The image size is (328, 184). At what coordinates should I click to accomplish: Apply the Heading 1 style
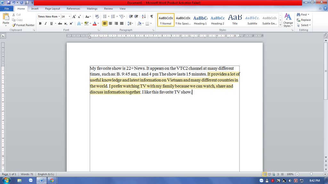pos(200,20)
